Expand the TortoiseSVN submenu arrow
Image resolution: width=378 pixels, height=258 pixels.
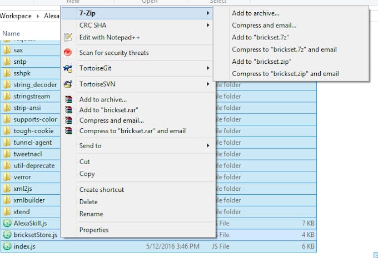[208, 84]
